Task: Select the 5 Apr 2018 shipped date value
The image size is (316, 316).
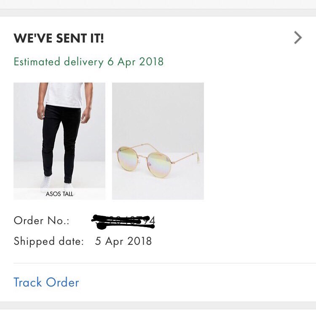Action: (x=123, y=241)
